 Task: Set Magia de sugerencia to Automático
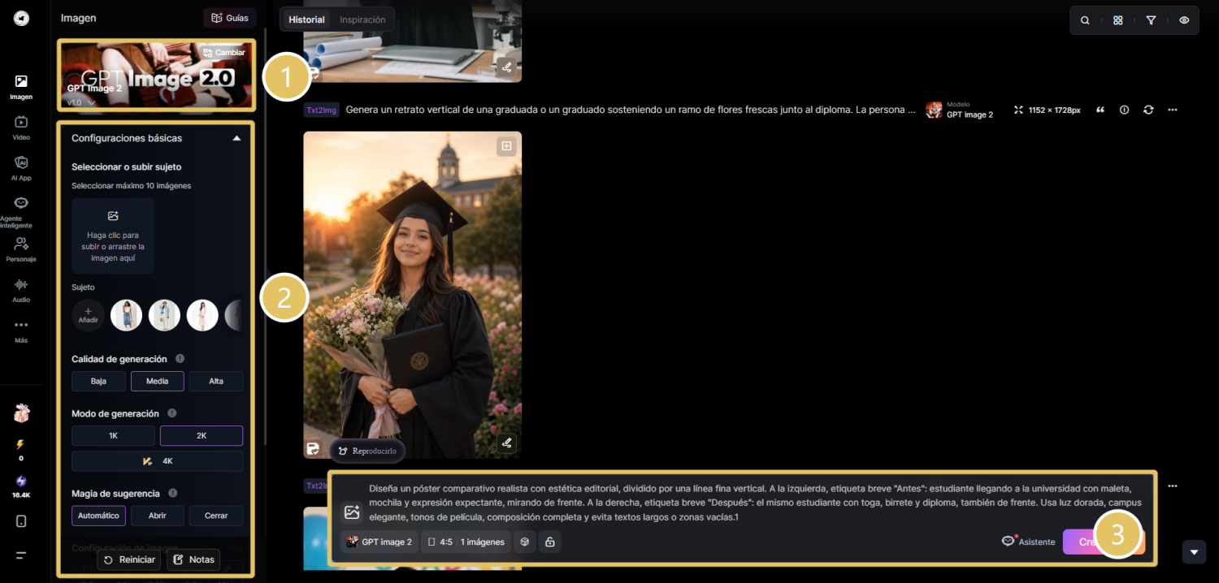[98, 516]
